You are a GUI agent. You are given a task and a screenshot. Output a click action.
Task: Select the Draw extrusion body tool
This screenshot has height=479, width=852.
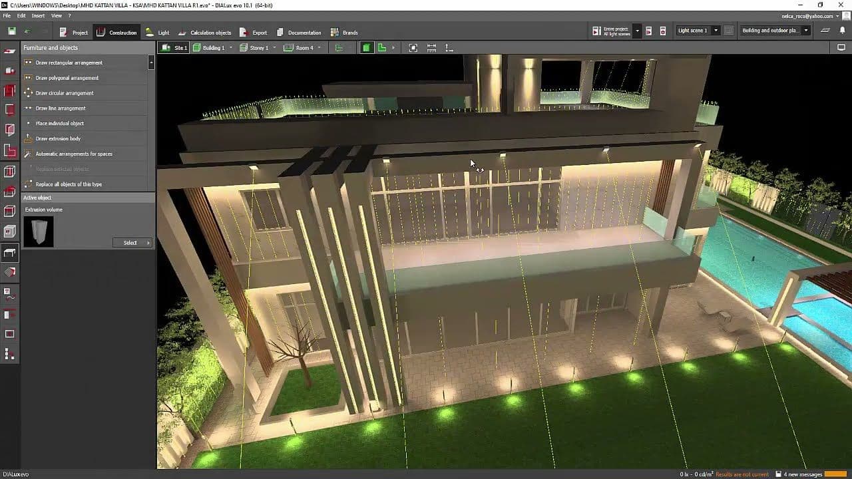61,138
